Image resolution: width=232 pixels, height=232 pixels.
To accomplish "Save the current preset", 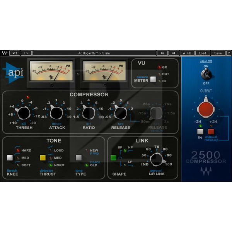I will [218, 53].
